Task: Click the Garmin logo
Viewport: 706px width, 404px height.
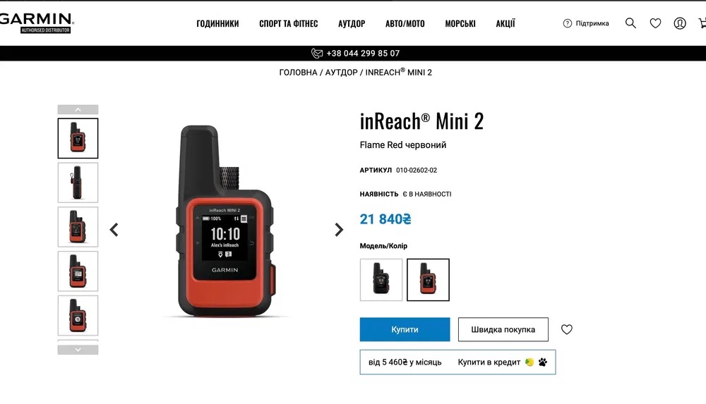Action: 37,23
